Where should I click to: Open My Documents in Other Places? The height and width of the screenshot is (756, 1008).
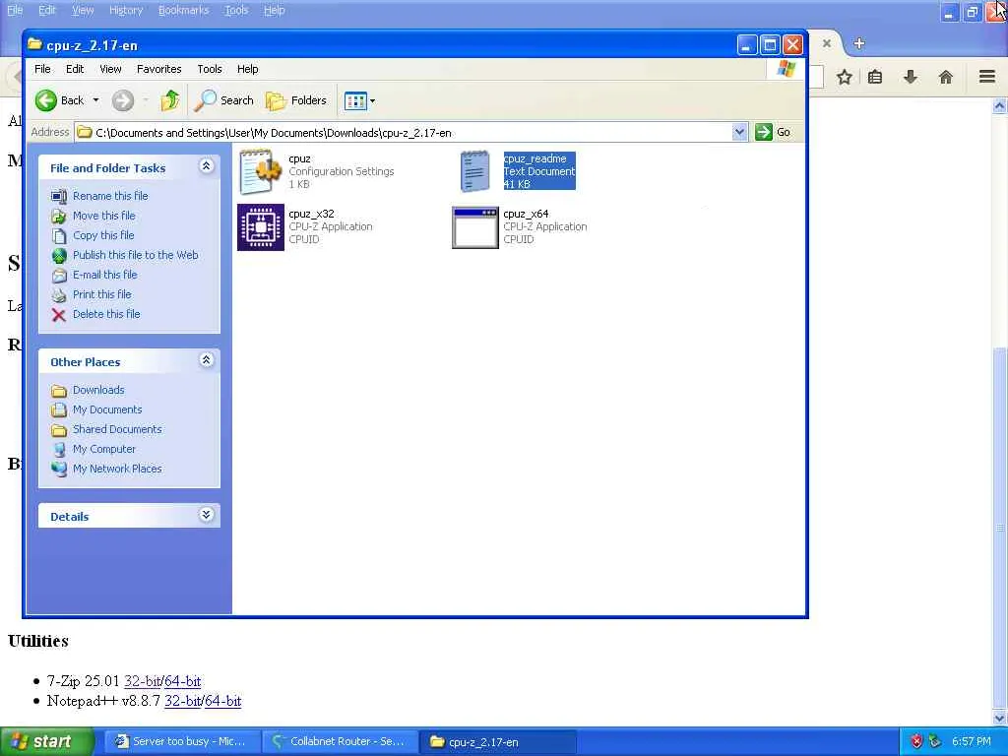tap(107, 409)
